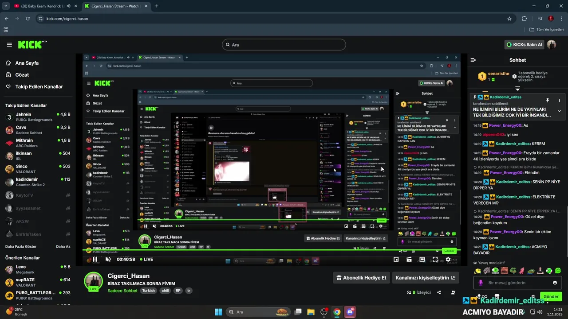This screenshot has width=568, height=319.
Task: Go to Ana Sayfa
Action: pos(22,63)
